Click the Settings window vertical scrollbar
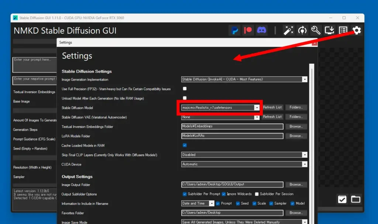Screen dimensions: 378x224 click(312, 144)
